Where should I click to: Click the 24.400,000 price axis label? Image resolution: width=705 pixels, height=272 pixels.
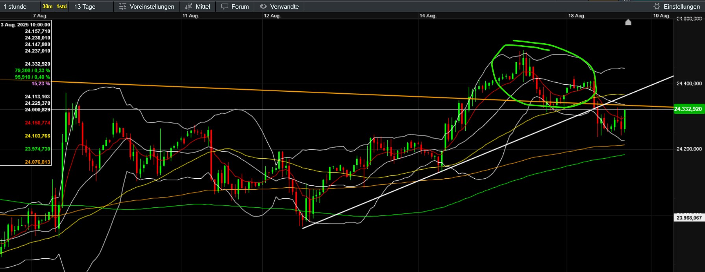(x=689, y=83)
